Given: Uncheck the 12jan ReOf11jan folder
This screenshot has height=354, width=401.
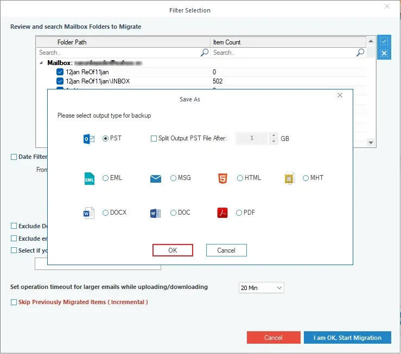Looking at the screenshot, I should [60, 72].
